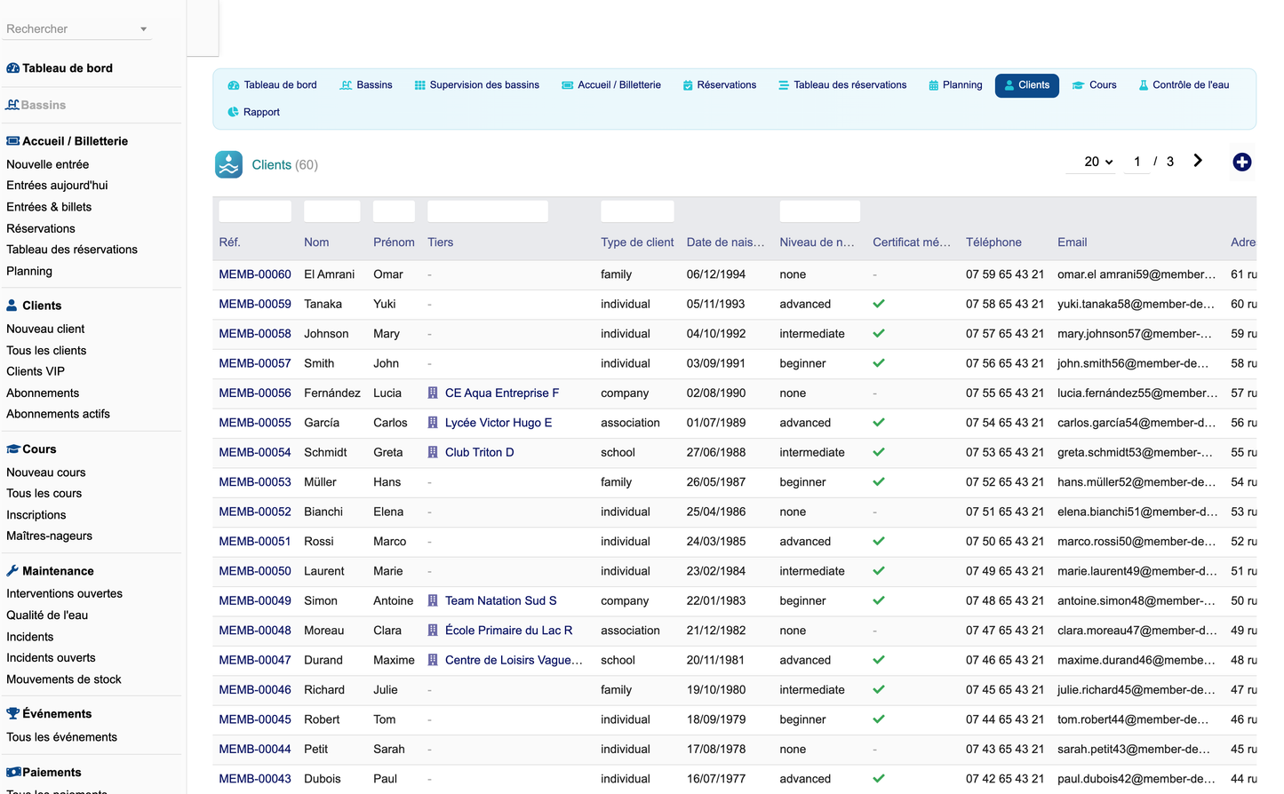Click green certificate check in MEMB-00050 row
Image resolution: width=1284 pixels, height=794 pixels.
(879, 571)
